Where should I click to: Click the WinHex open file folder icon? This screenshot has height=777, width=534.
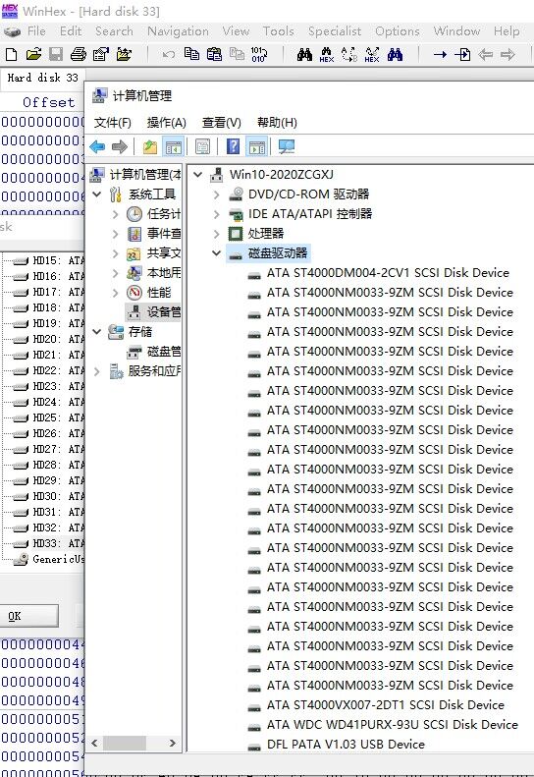pos(33,54)
